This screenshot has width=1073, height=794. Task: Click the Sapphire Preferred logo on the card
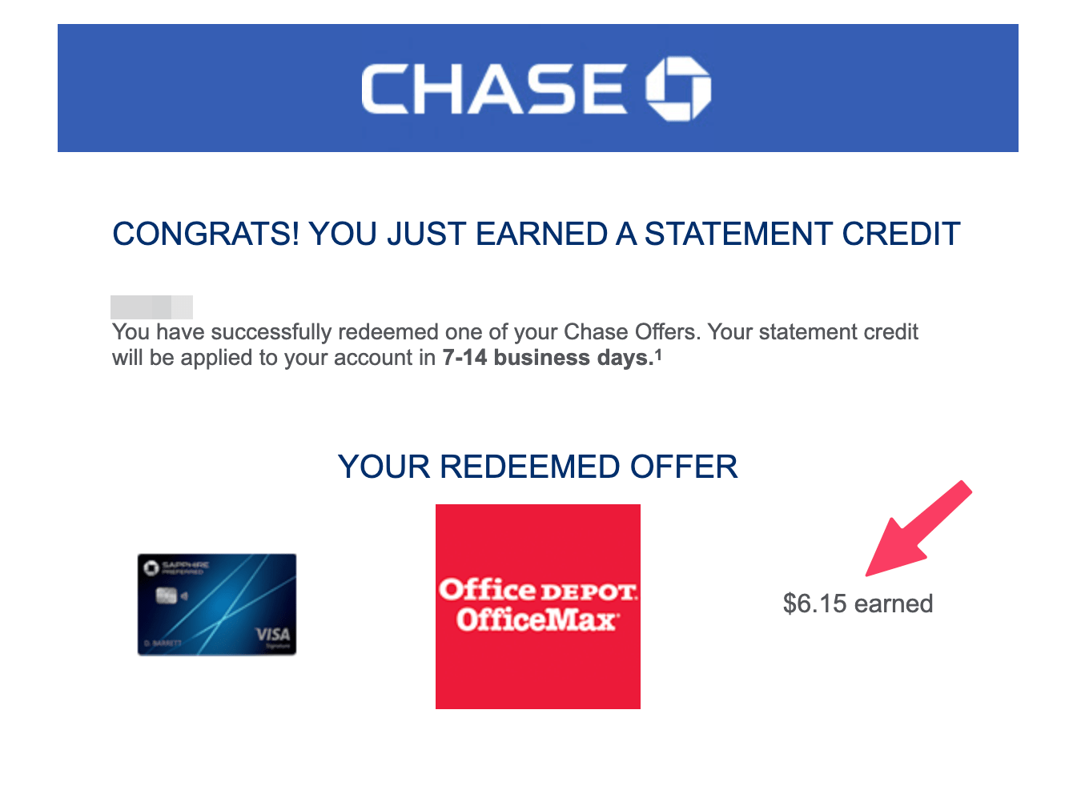176,568
